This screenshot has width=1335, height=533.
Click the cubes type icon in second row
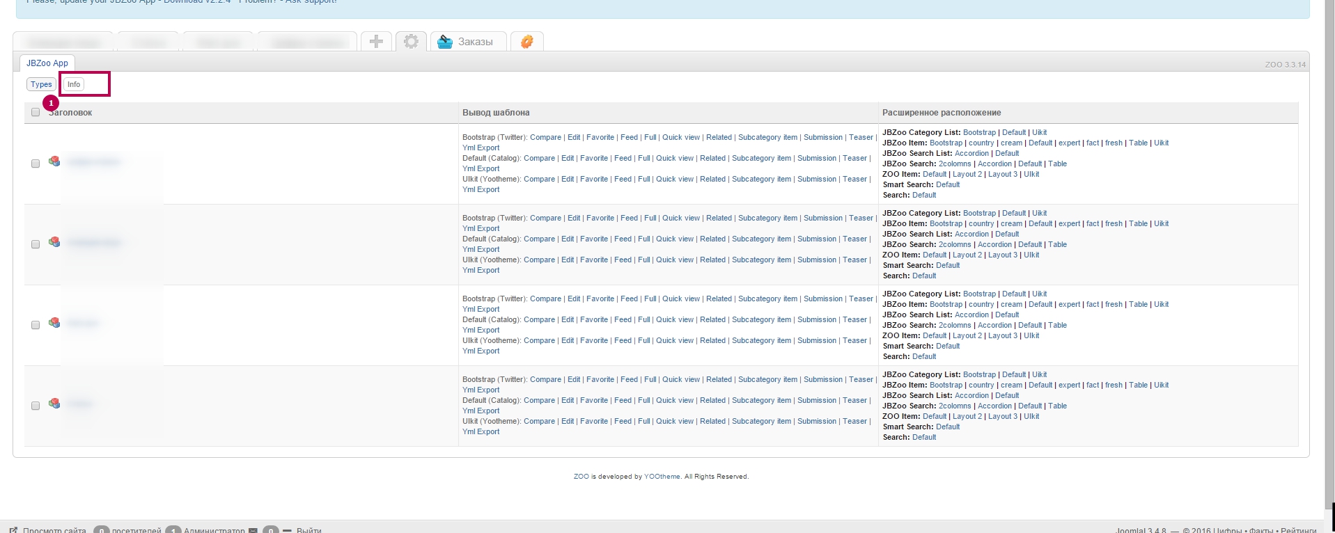[x=54, y=242]
